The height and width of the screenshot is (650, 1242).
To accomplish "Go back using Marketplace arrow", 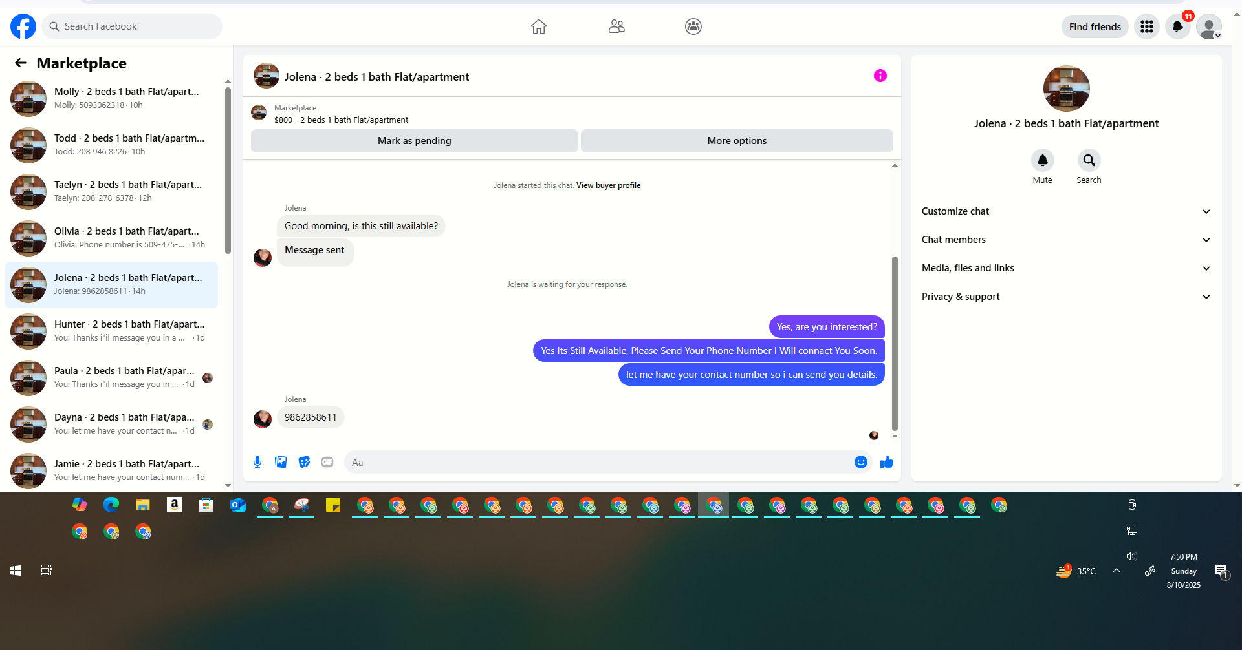I will click(21, 63).
